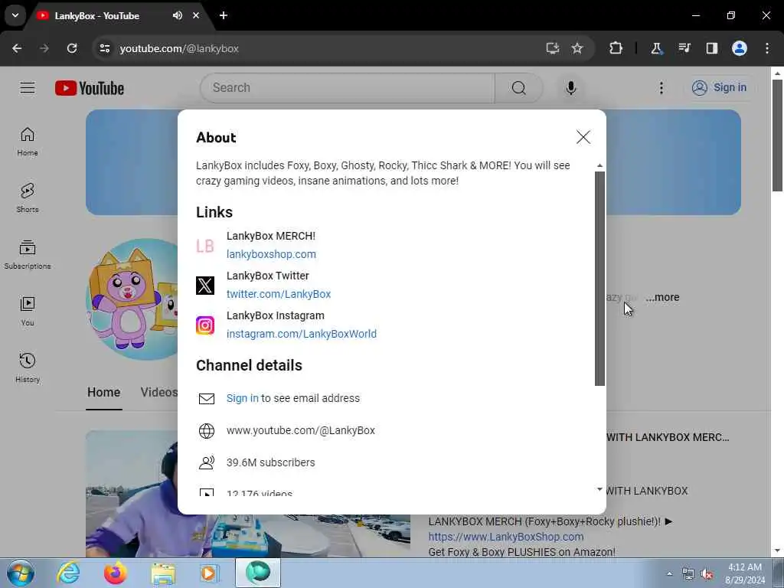The height and width of the screenshot is (588, 784).
Task: Click the page scrollbar thumb
Action: tap(777, 135)
